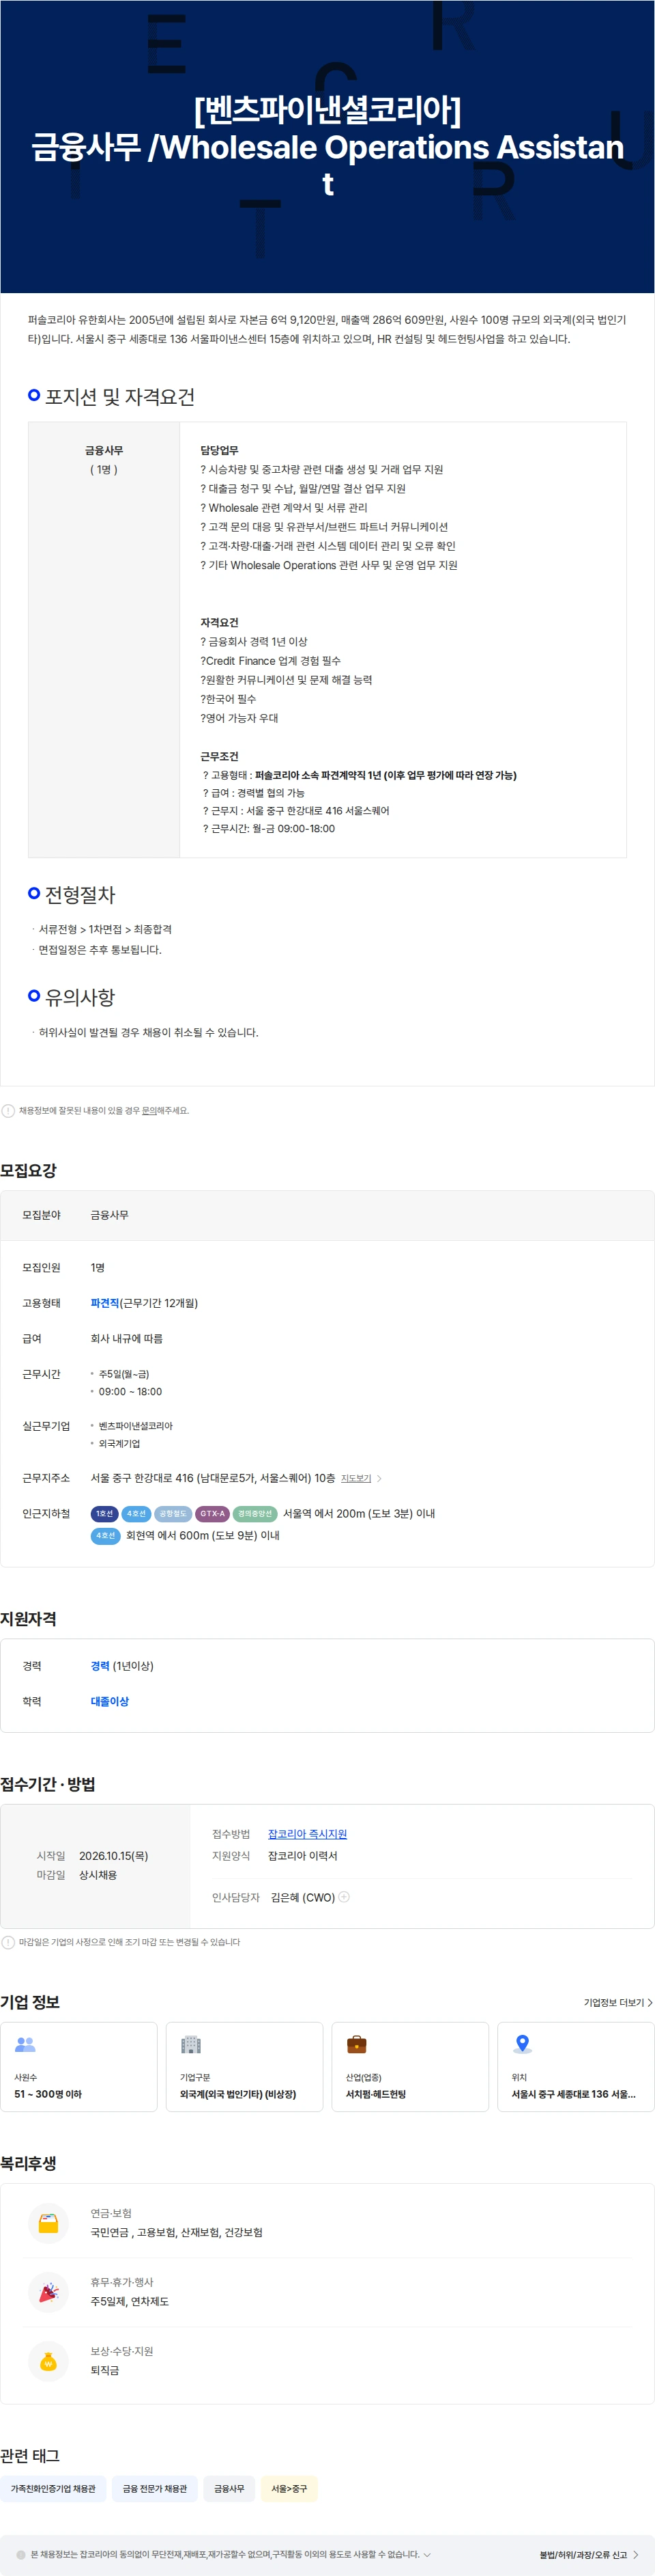Click 회현역 에서 600m distance text
Screen dimensions: 655x2576
[203, 1535]
